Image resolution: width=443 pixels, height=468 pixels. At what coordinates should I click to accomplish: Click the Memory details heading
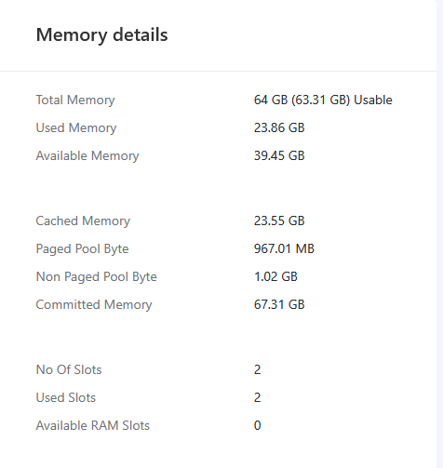pyautogui.click(x=101, y=35)
